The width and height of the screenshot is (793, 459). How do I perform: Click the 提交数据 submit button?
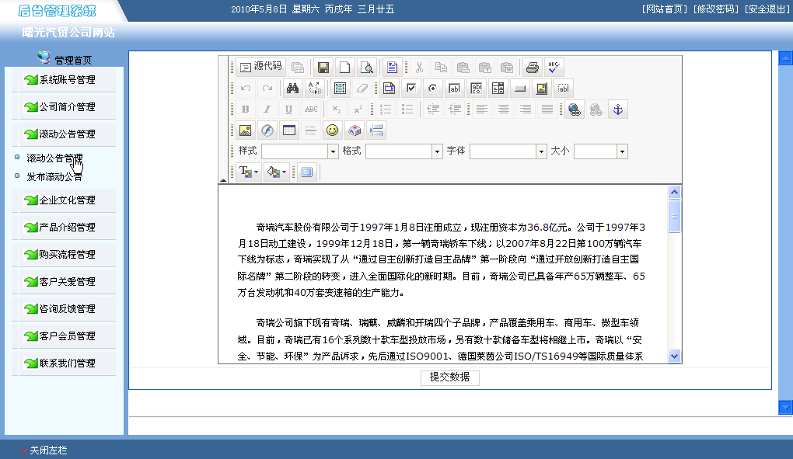pos(449,377)
